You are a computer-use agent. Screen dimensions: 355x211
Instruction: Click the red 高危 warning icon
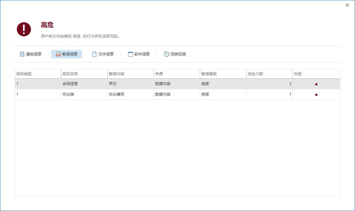24,29
